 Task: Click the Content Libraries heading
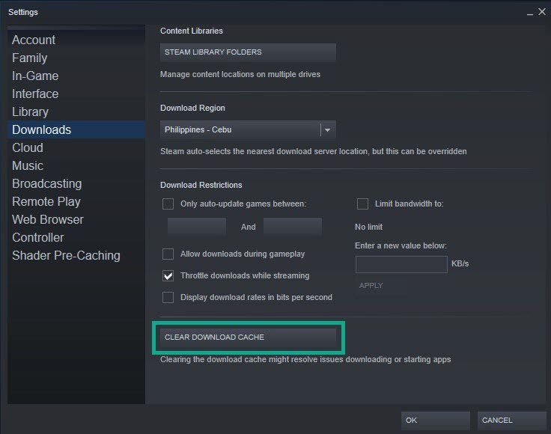(192, 31)
